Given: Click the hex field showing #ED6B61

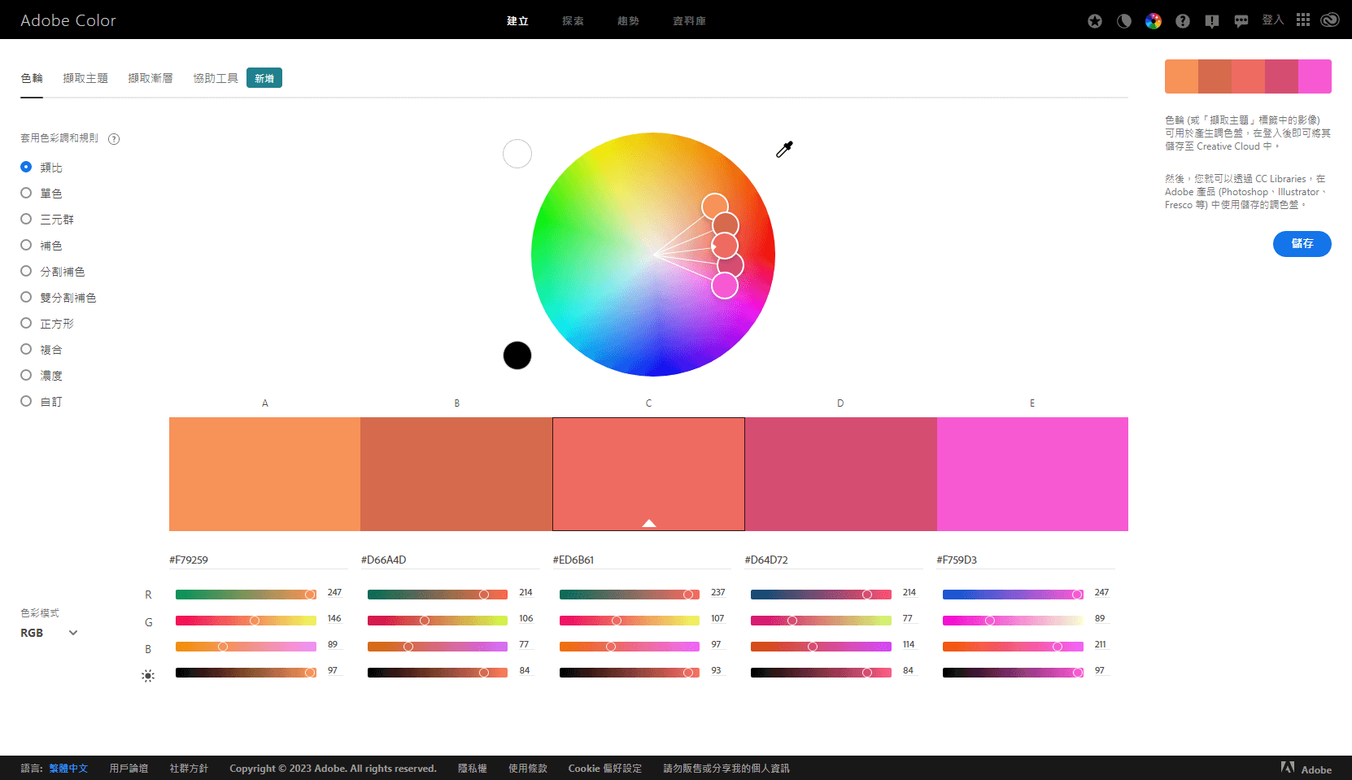Looking at the screenshot, I should click(642, 560).
